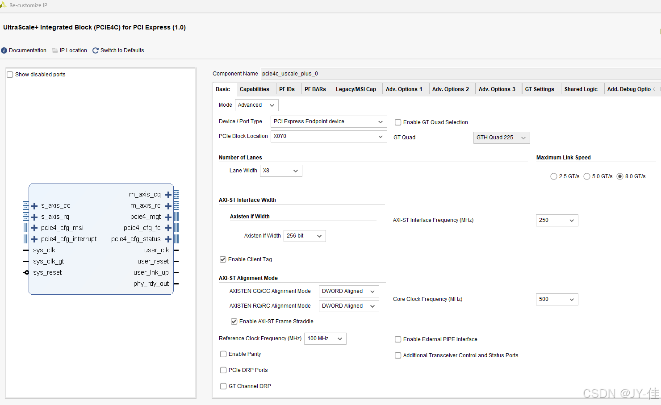Image resolution: width=661 pixels, height=405 pixels.
Task: Expand the pcie4_mgt port plus icon
Action: point(168,217)
